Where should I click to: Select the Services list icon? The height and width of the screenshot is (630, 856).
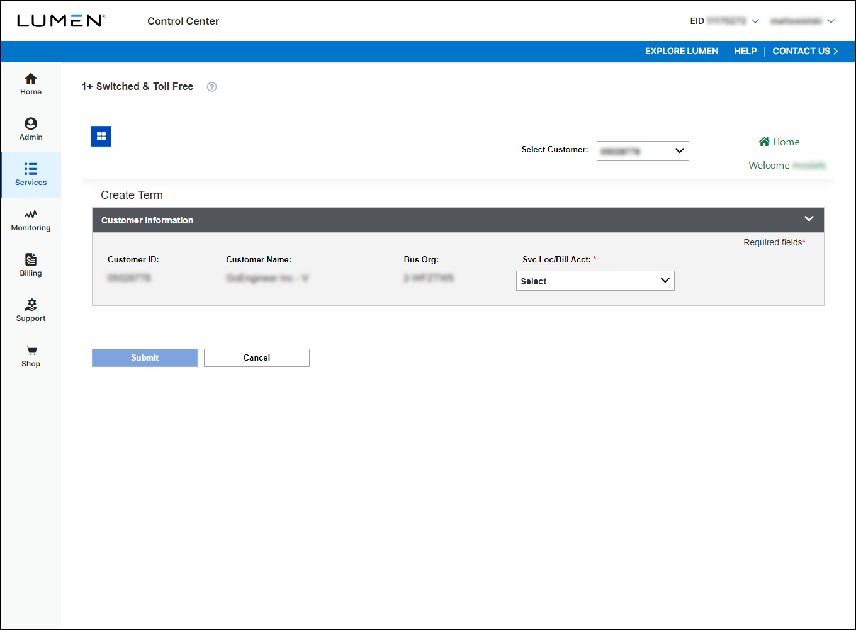pyautogui.click(x=31, y=169)
